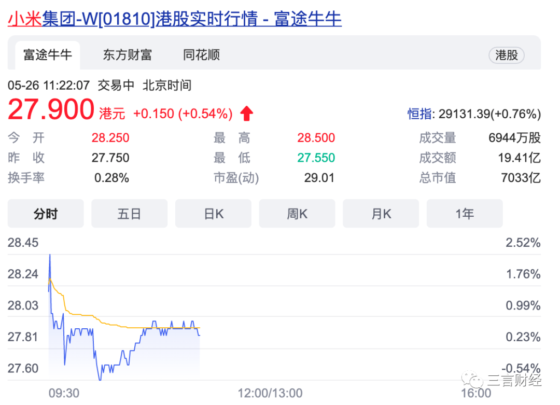Switch chart to 日K
Viewport: 560px width, 405px height.
coord(213,214)
